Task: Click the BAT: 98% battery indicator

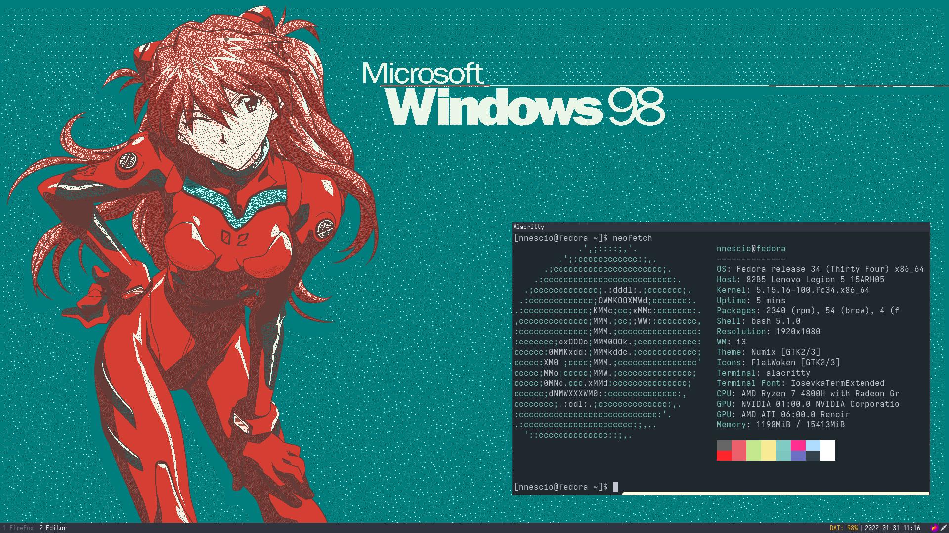Action: [844, 528]
